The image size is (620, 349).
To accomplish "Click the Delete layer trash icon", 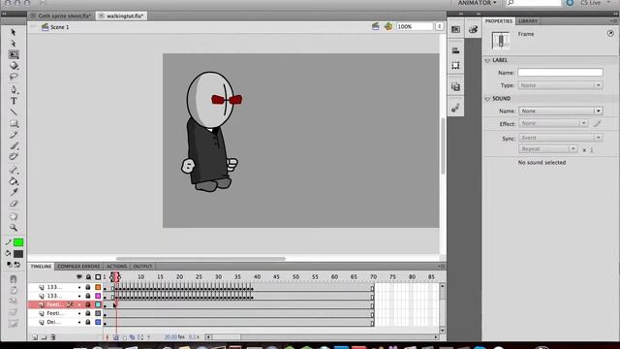I will [52, 337].
